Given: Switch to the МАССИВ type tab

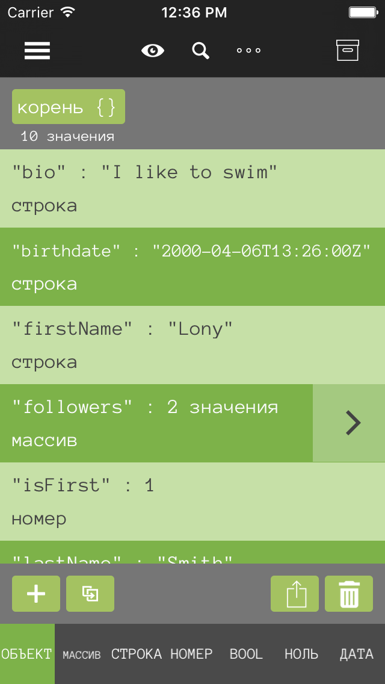Looking at the screenshot, I should [81, 654].
